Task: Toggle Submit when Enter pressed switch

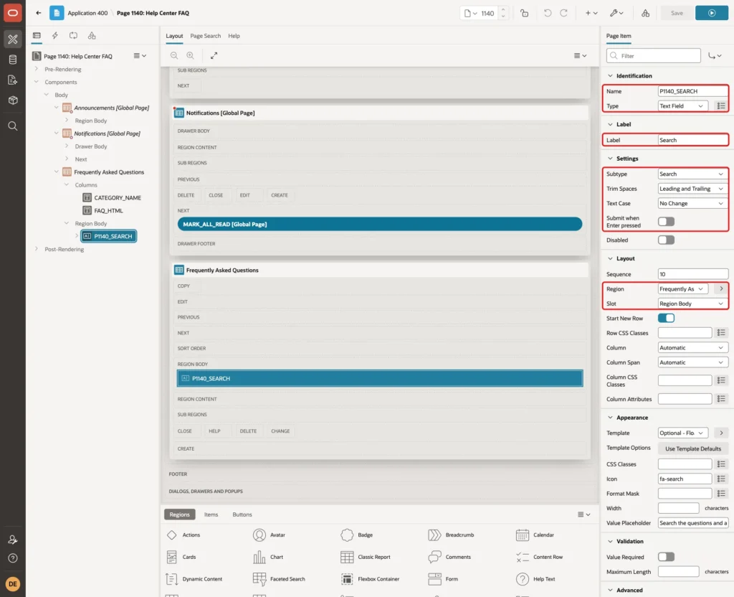Action: [x=666, y=221]
